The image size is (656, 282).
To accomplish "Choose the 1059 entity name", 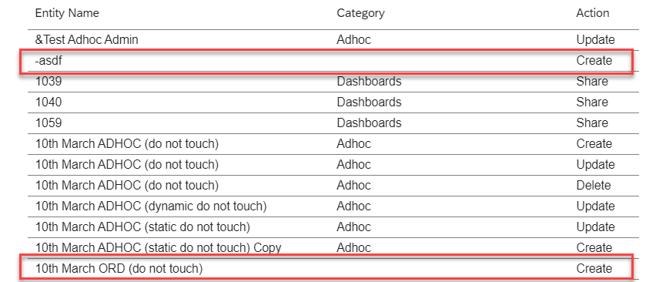I will [x=48, y=123].
